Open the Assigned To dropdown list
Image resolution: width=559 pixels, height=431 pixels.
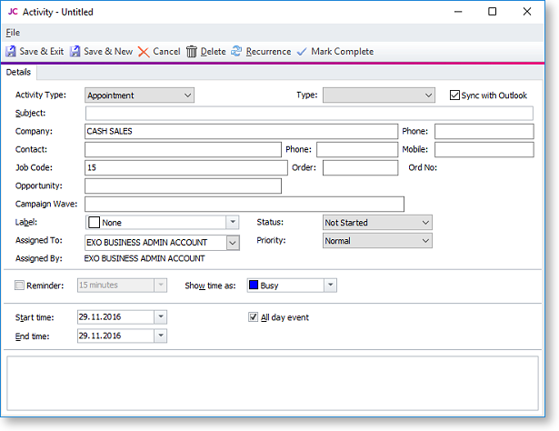click(x=233, y=242)
